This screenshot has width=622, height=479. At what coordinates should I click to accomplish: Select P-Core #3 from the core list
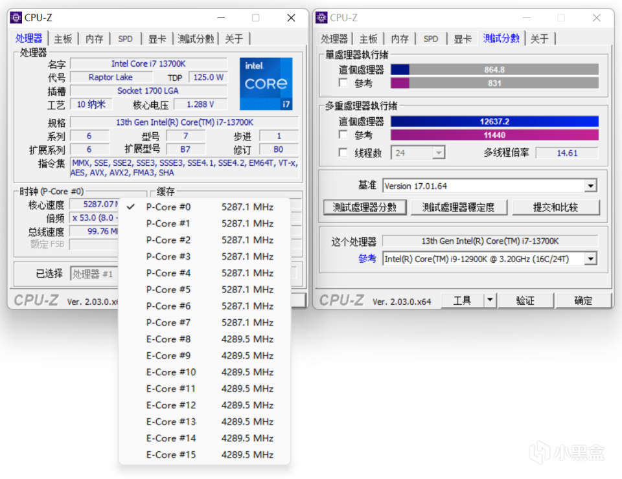[168, 256]
